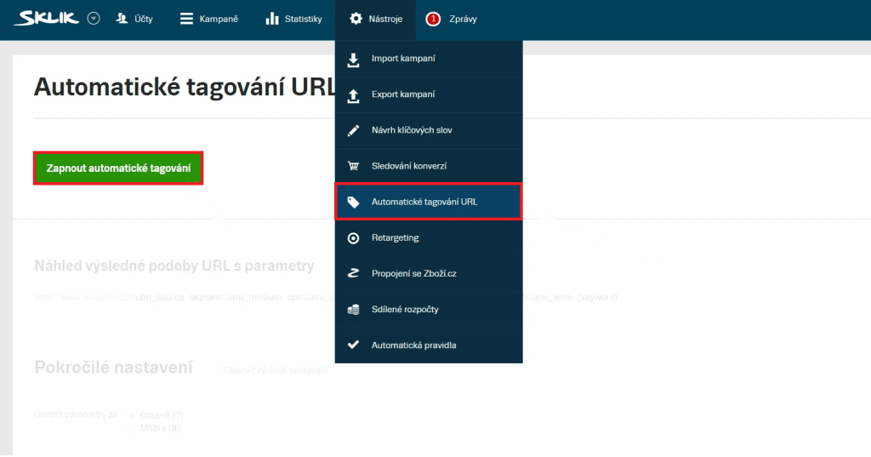Click the pencil icon for Návrh klíčových slov
Screen dimensions: 871x457
(x=354, y=131)
